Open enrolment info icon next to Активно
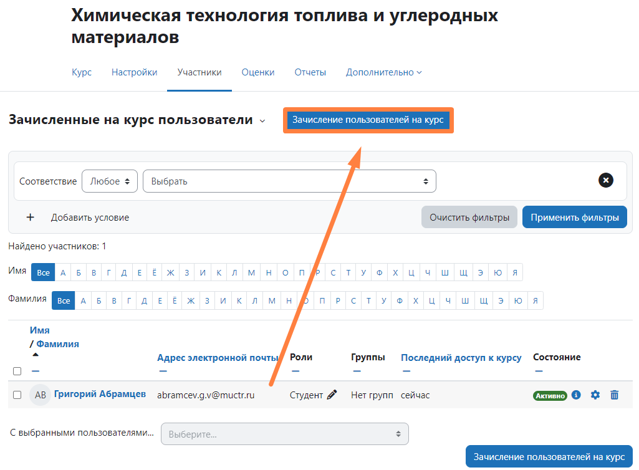This screenshot has width=639, height=470. [x=576, y=395]
